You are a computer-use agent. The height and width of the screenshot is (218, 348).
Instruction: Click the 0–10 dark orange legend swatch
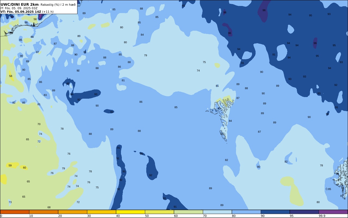click(x=15, y=212)
